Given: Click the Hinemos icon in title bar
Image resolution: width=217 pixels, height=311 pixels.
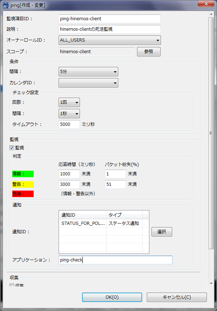Looking at the screenshot, I should click(6, 5).
